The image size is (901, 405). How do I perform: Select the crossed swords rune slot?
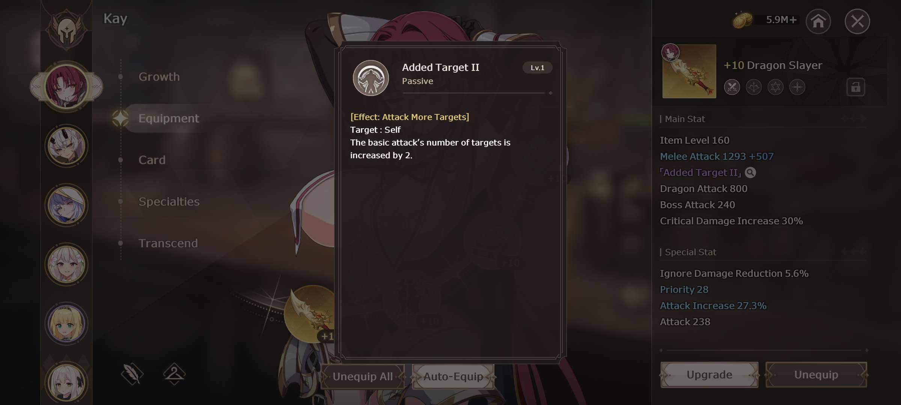[732, 87]
